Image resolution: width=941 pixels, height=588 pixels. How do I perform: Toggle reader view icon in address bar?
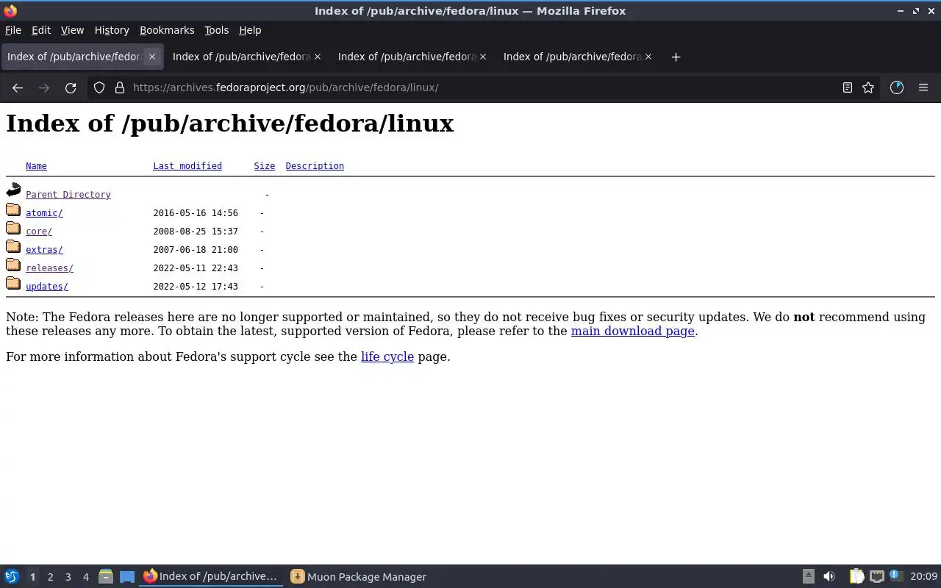pyautogui.click(x=847, y=87)
